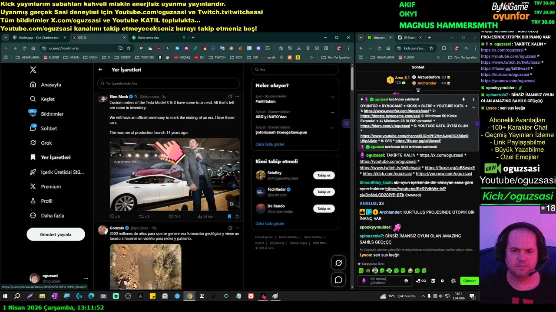
Task: Expand hidden icons arrow in system tray
Action: [424, 296]
